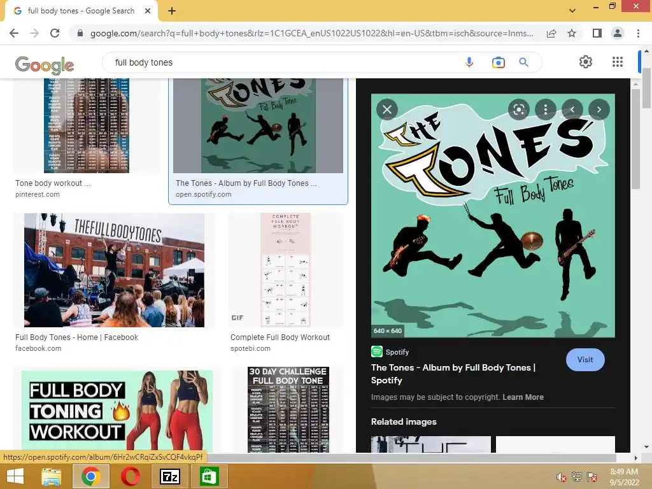Image resolution: width=652 pixels, height=489 pixels.
Task: Close the image preview panel
Action: 386,110
